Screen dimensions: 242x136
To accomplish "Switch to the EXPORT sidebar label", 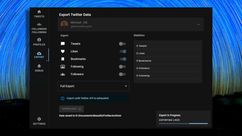I will point(39,57).
